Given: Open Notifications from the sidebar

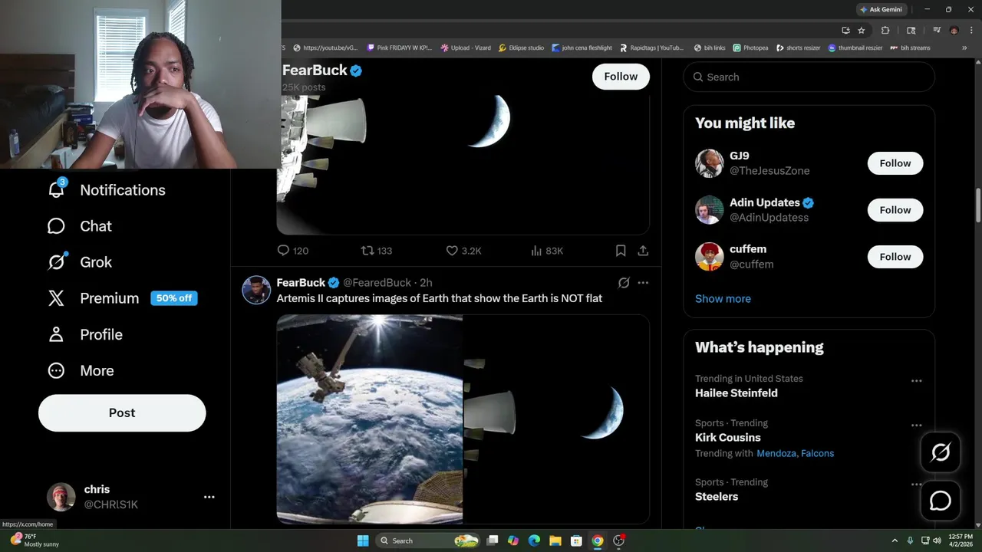Looking at the screenshot, I should pos(107,190).
